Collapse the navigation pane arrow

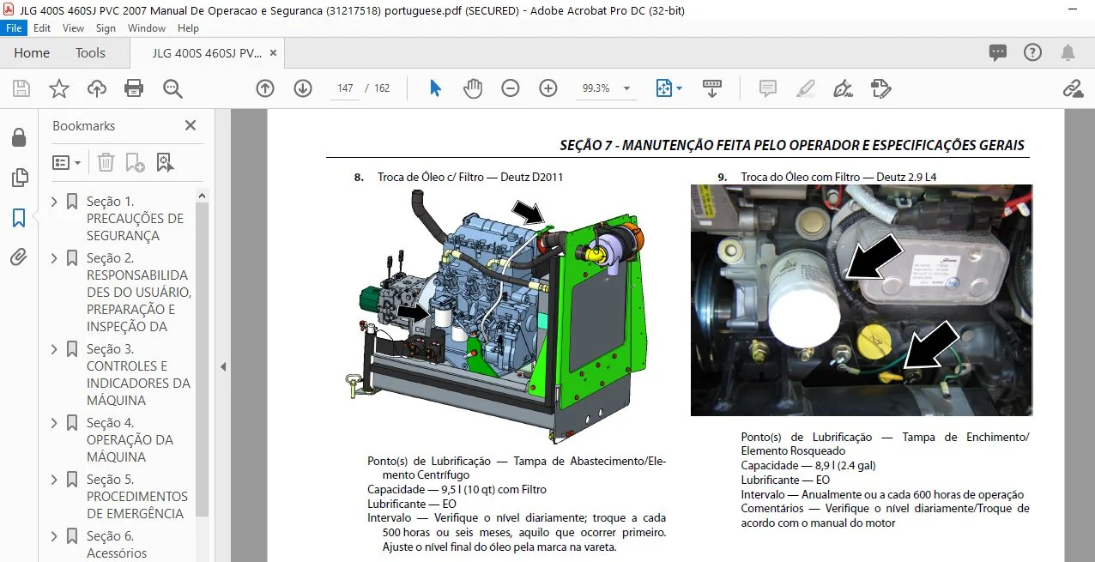click(x=223, y=366)
